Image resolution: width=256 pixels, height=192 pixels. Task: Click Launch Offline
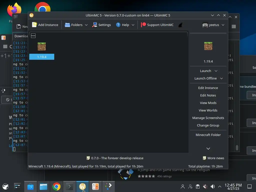pos(205,78)
